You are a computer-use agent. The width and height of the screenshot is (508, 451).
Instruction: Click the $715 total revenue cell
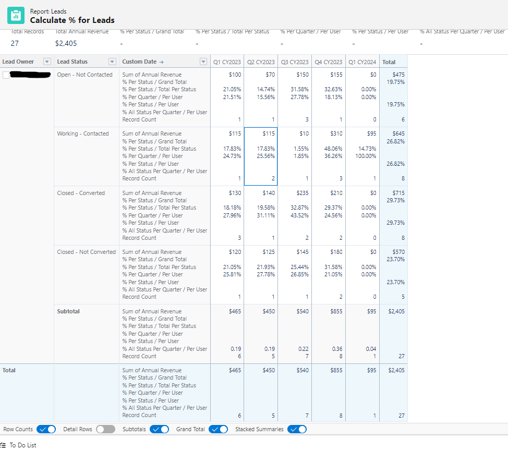tap(398, 193)
